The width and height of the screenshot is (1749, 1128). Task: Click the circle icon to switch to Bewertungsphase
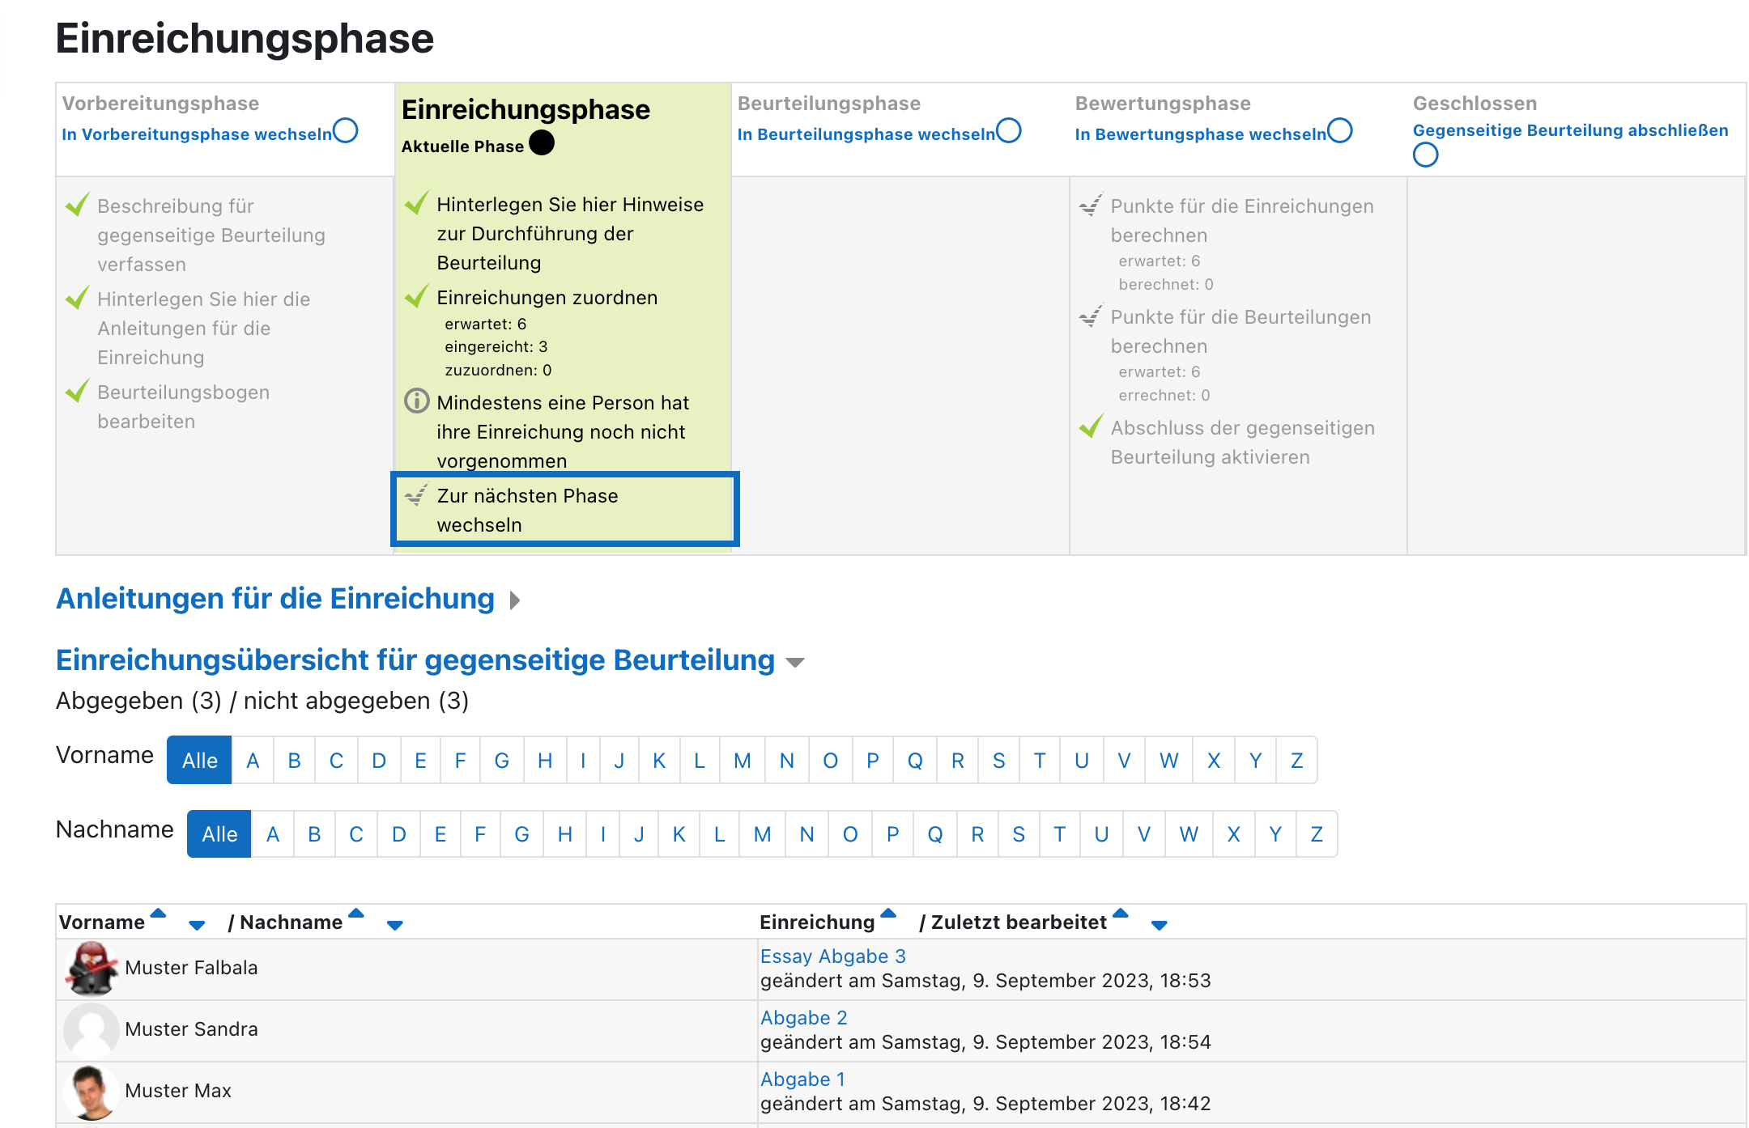pyautogui.click(x=1340, y=130)
